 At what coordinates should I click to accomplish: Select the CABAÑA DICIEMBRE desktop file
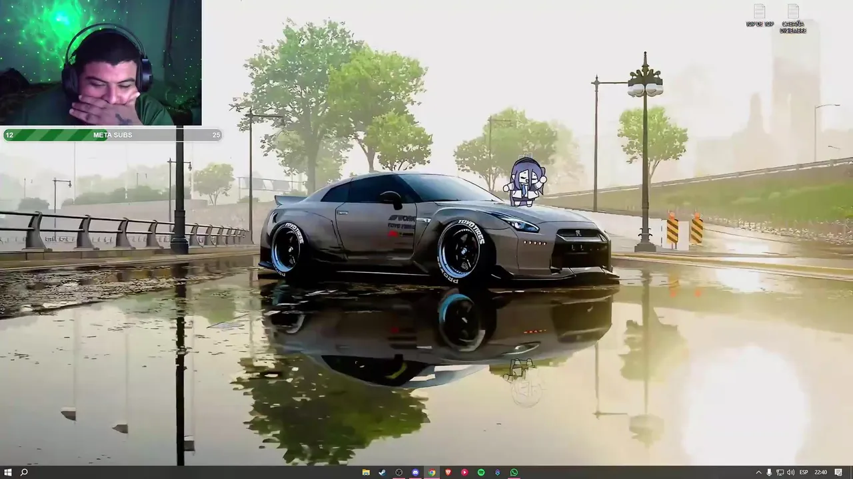tap(793, 19)
